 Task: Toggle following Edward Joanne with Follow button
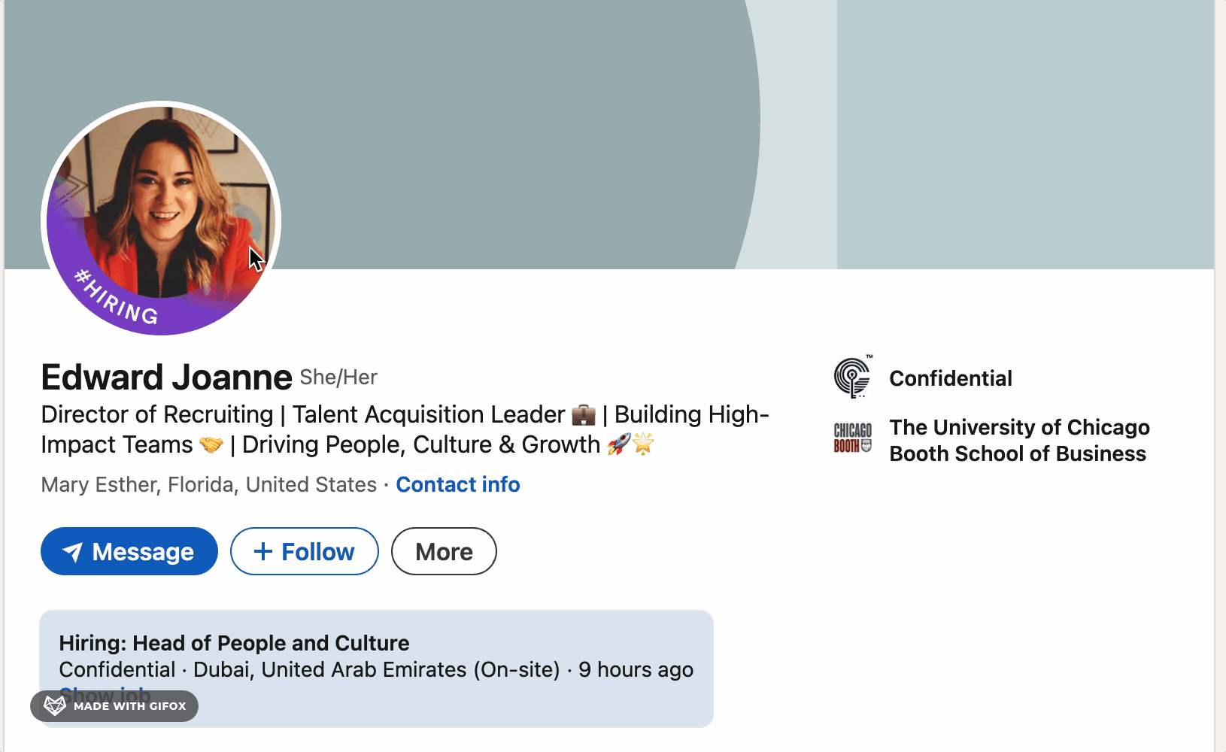[x=304, y=551]
